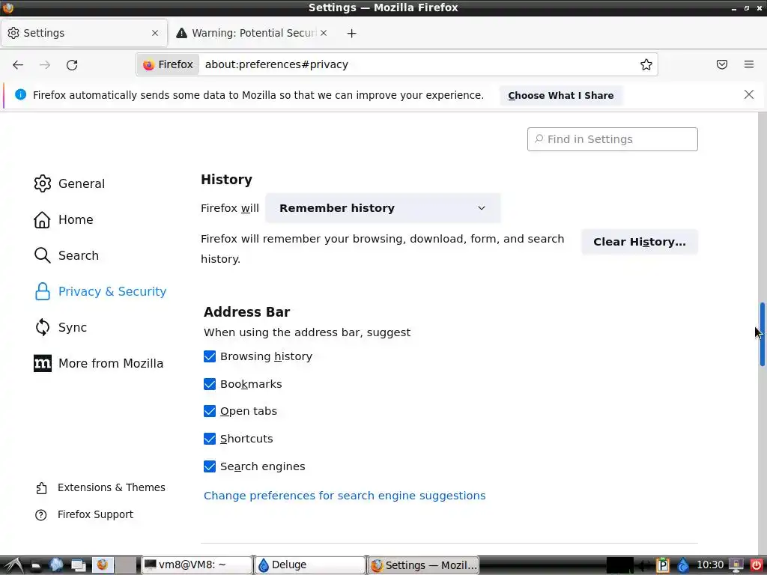767x575 pixels.
Task: Close the Warning: Potential Security tab
Action: 324,33
